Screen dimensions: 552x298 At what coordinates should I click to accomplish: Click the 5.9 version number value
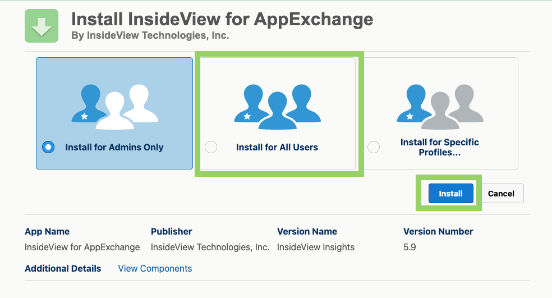coord(410,247)
